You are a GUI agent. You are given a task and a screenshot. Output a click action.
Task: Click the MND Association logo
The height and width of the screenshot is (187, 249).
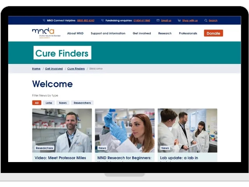tap(43, 33)
